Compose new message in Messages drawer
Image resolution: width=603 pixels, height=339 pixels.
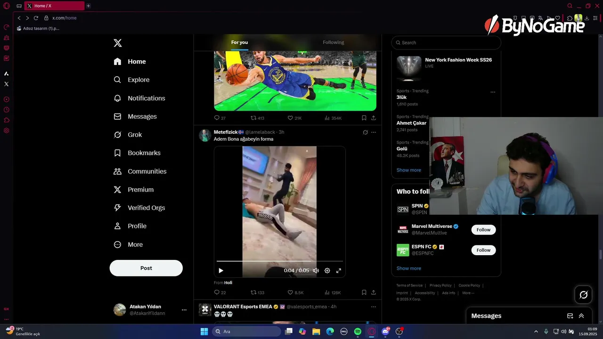(570, 316)
